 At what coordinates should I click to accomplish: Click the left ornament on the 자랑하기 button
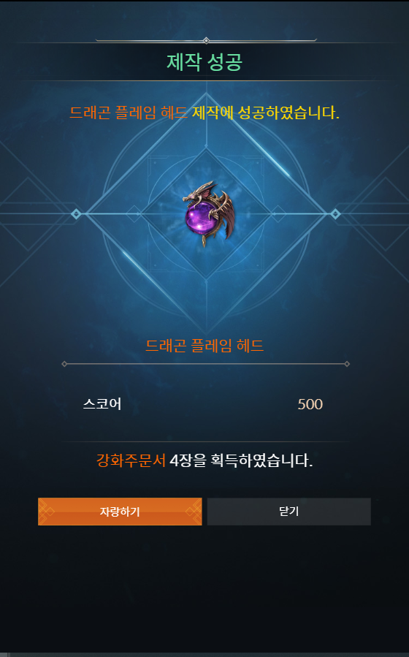pyautogui.click(x=46, y=512)
